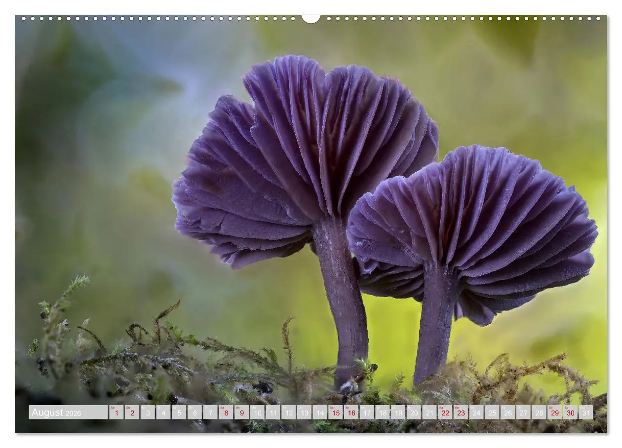
Task: Select day 17 in the calendar strip
Action: [x=367, y=412]
